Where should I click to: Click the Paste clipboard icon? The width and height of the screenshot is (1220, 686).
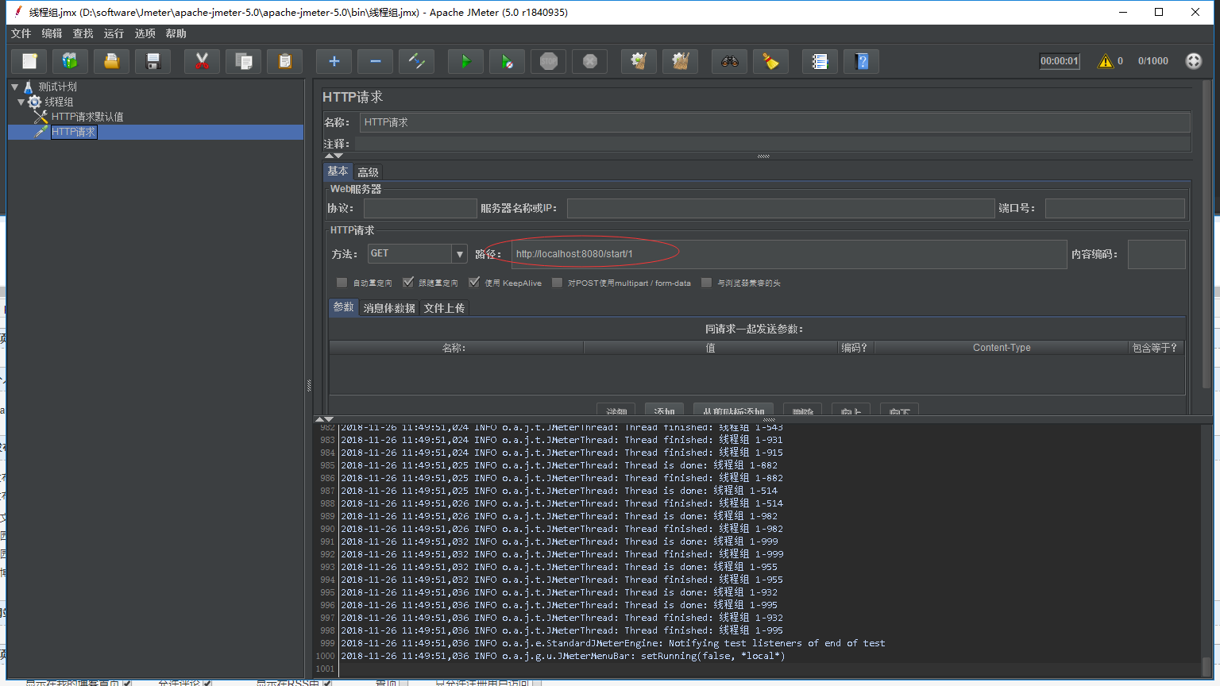pos(285,61)
